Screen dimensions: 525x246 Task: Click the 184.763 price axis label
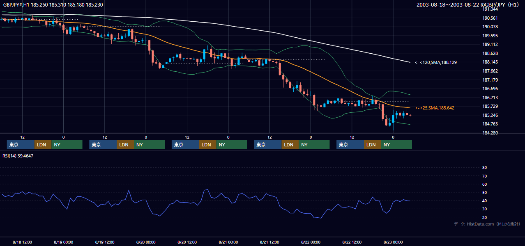point(490,124)
